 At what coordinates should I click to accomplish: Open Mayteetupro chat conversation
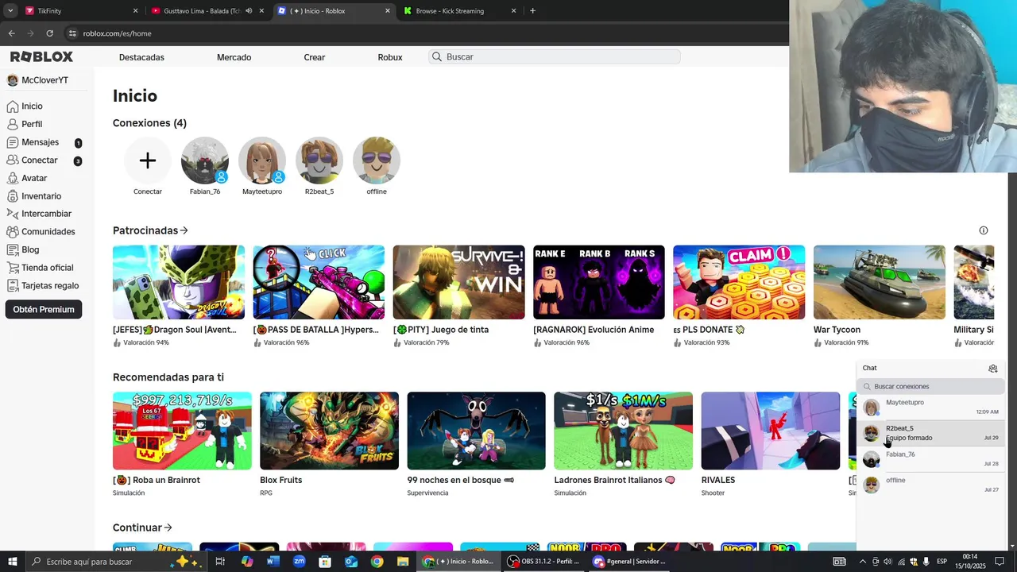click(x=930, y=408)
